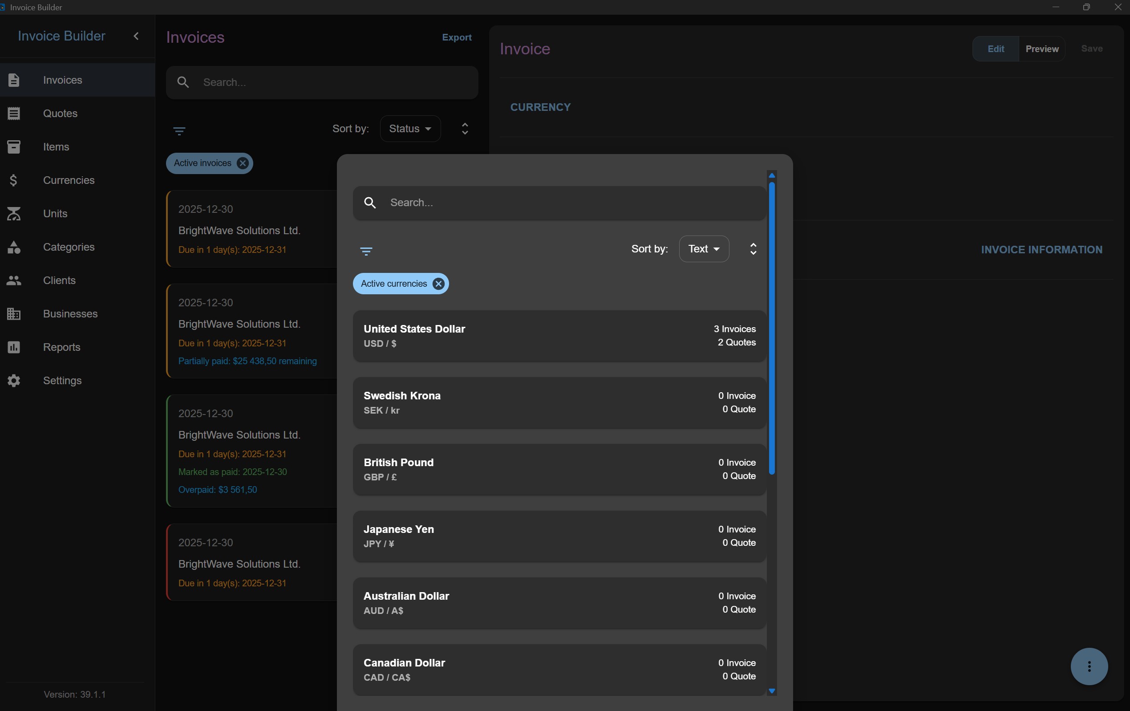Click the Invoice Builder title link

(x=61, y=36)
